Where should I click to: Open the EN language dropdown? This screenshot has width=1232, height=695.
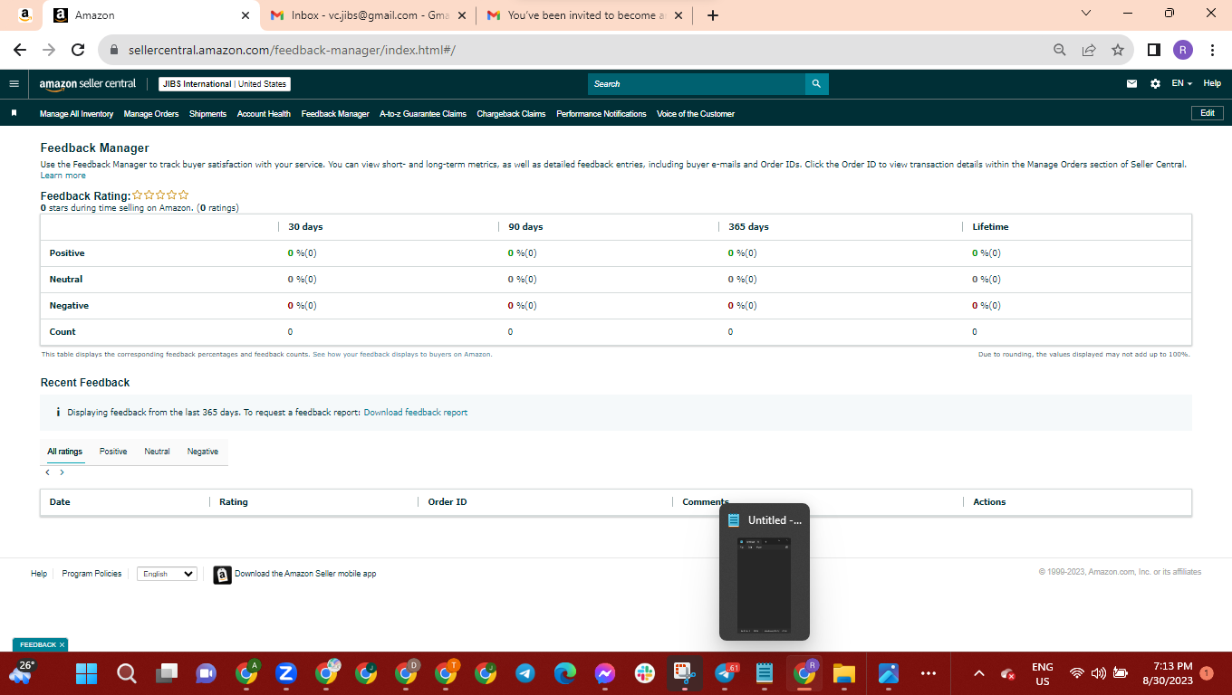(x=1181, y=83)
